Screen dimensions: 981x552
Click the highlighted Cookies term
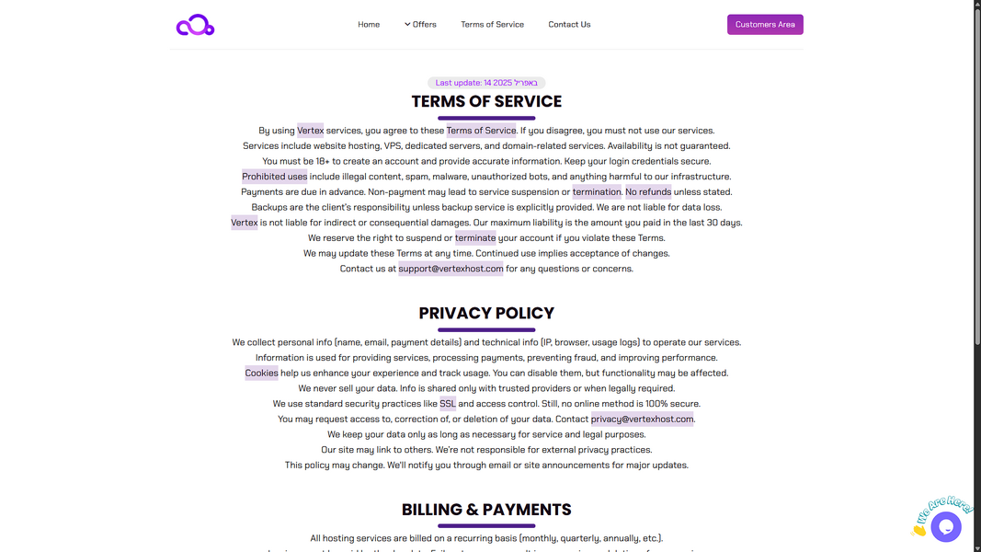tap(261, 373)
